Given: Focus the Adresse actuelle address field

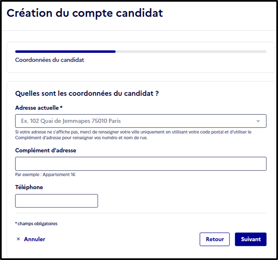Looking at the screenshot, I should coord(141,121).
